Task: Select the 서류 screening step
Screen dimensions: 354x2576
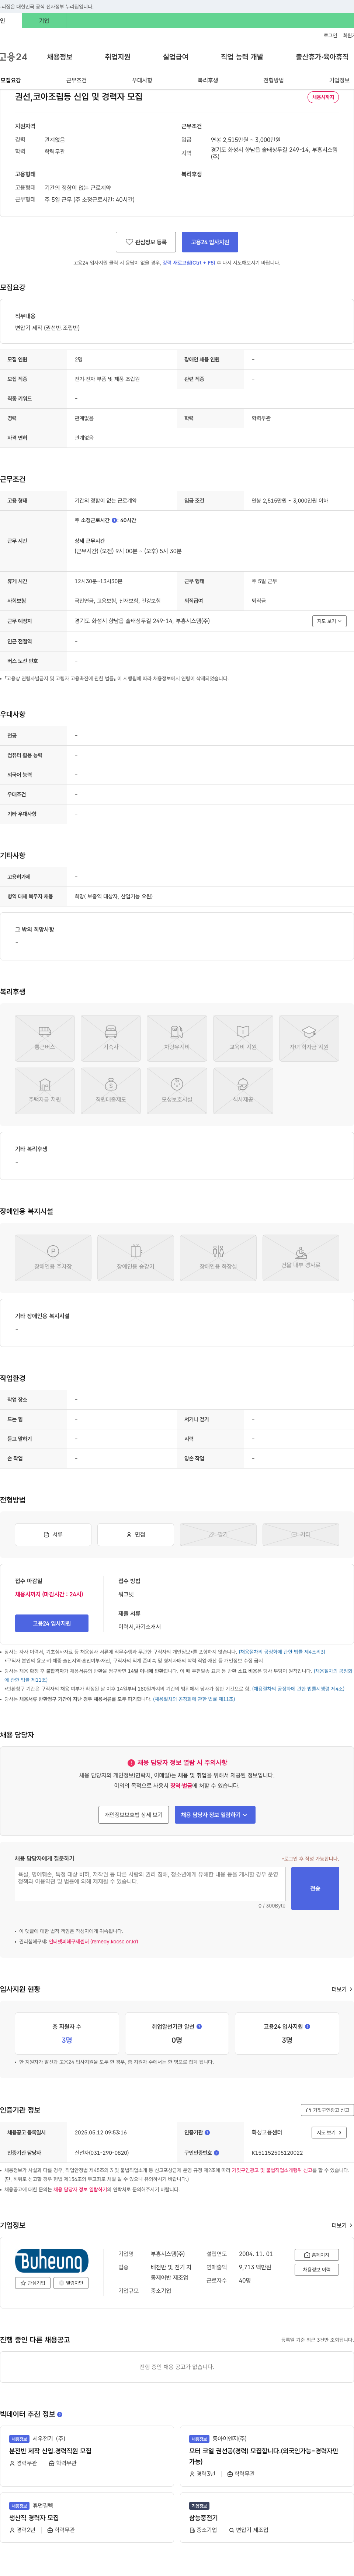Action: pyautogui.click(x=53, y=1534)
